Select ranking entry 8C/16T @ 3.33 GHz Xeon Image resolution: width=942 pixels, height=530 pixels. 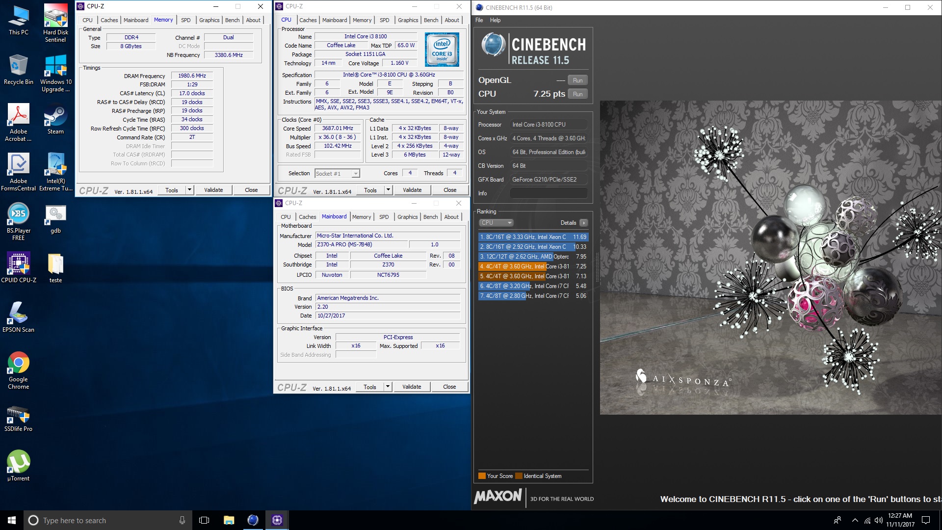coord(533,237)
